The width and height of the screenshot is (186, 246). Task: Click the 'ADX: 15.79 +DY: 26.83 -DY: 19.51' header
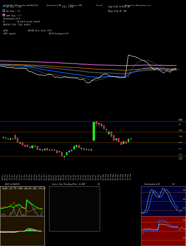(23, 189)
